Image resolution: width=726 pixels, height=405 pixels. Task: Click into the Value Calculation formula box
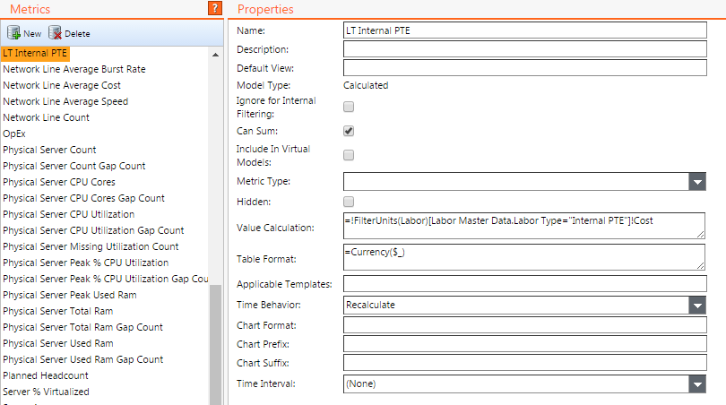pos(524,225)
